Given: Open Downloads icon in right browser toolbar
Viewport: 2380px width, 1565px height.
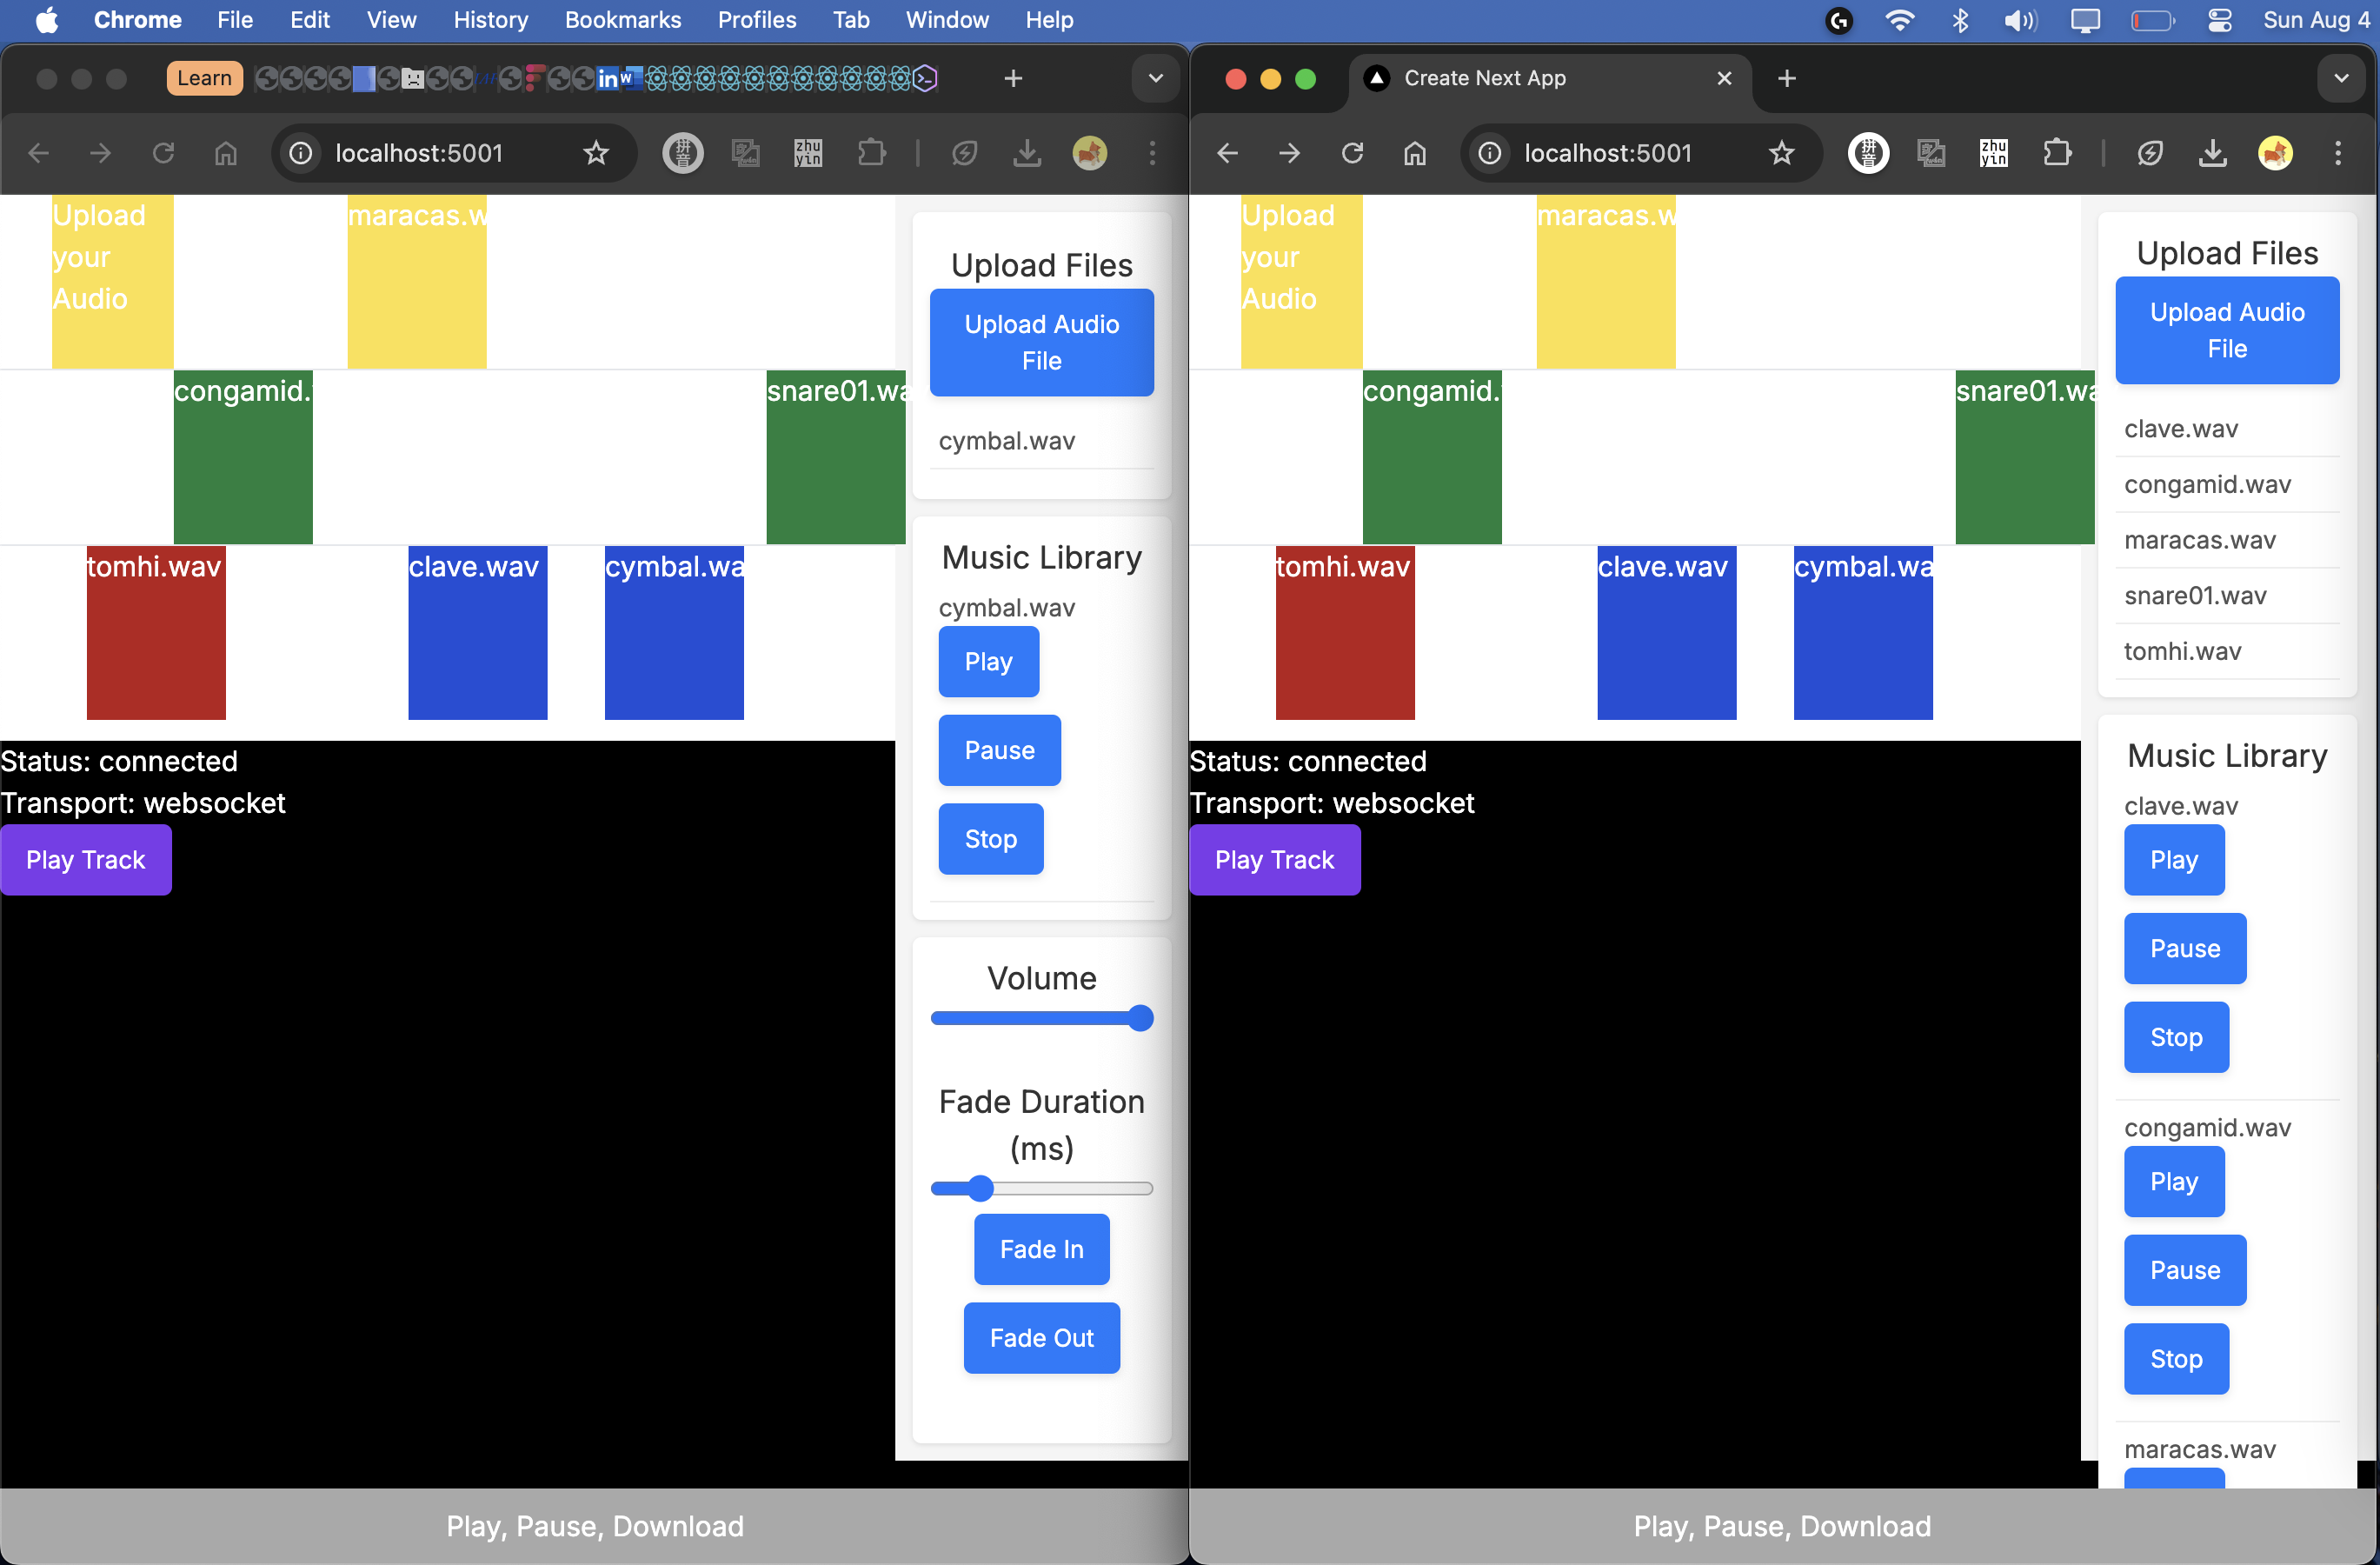Looking at the screenshot, I should (x=2213, y=153).
